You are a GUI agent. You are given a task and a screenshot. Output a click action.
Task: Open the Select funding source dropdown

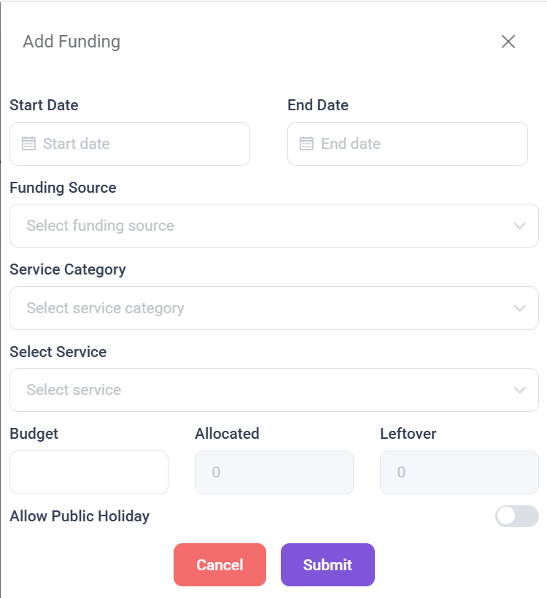263,226
